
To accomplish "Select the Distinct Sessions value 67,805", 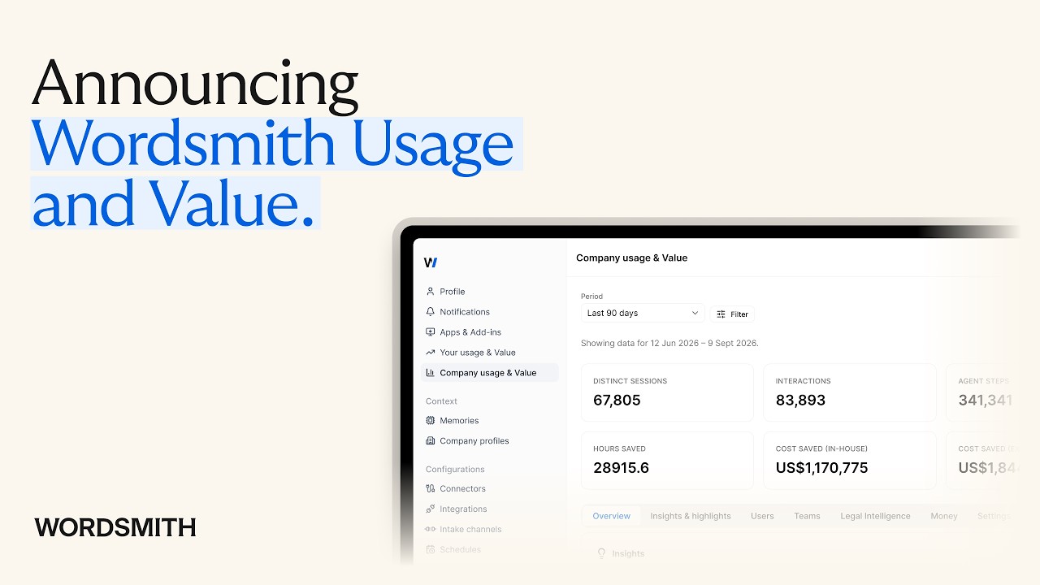I will tap(617, 401).
